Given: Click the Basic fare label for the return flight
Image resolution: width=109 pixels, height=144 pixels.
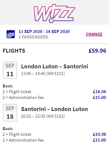Looking at the screenshot, I should pos(8,129).
